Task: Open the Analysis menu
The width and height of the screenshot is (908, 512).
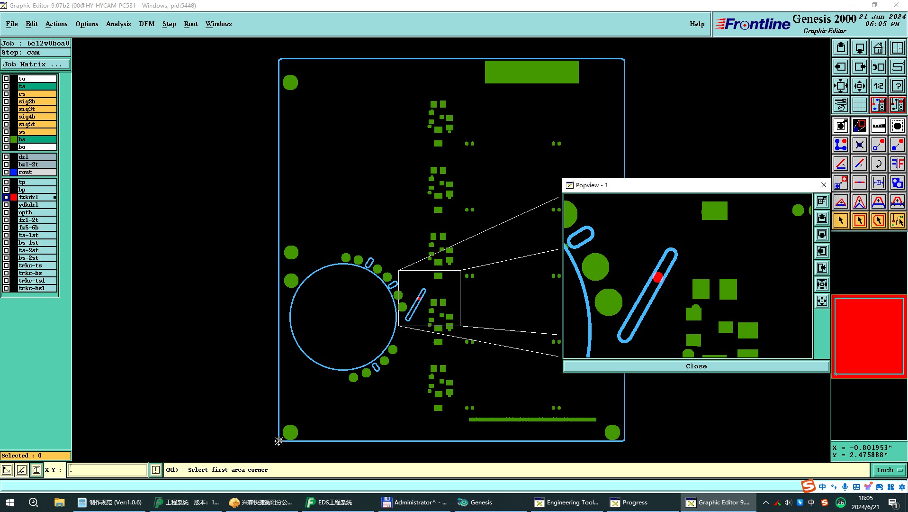Action: coord(118,24)
